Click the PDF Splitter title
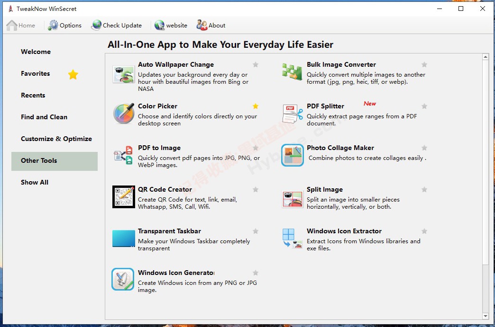The height and width of the screenshot is (327, 495). pyautogui.click(x=325, y=106)
